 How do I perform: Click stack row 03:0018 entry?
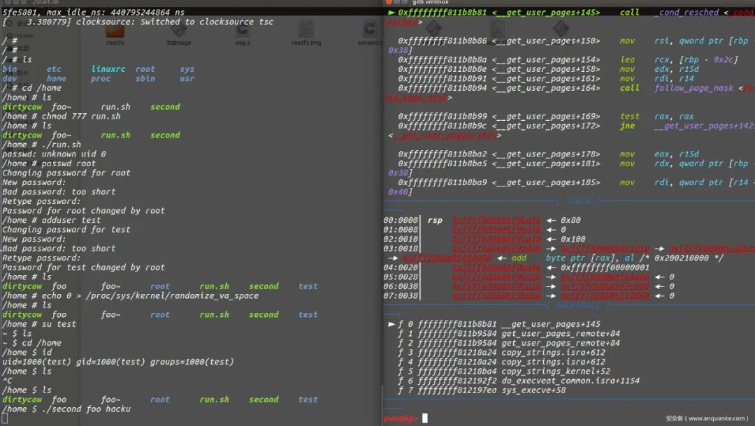click(x=568, y=249)
